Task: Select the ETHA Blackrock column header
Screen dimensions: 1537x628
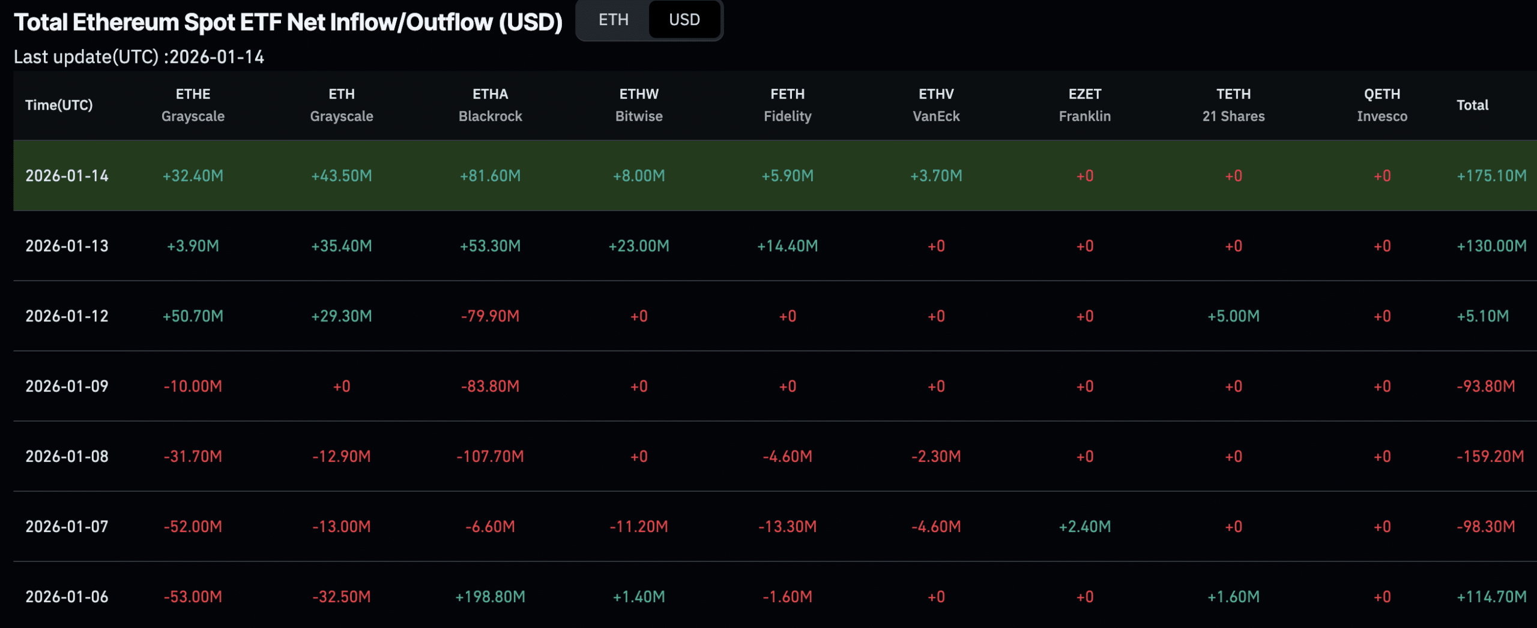Action: point(489,105)
